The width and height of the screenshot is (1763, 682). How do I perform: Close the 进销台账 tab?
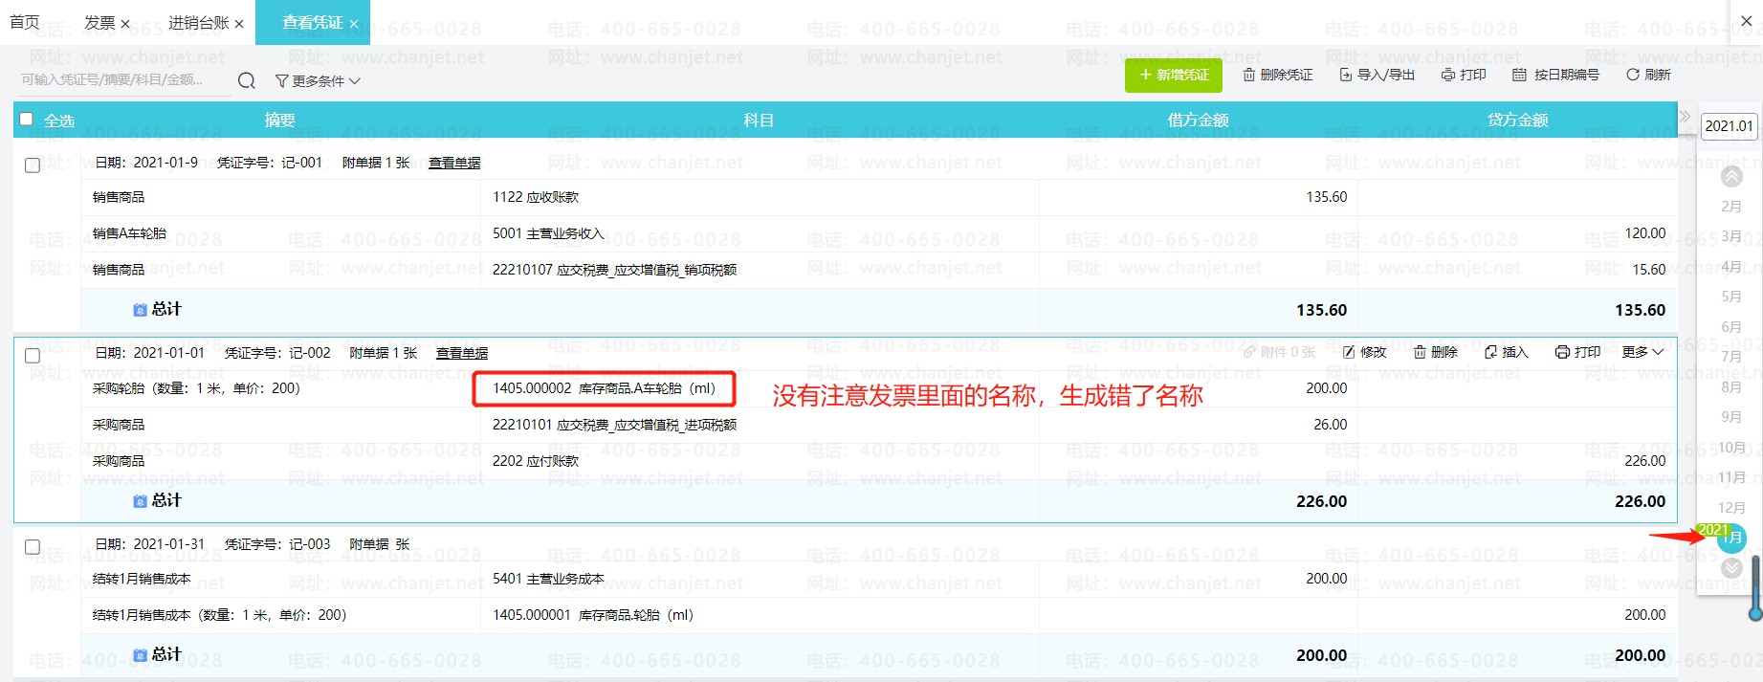[239, 24]
